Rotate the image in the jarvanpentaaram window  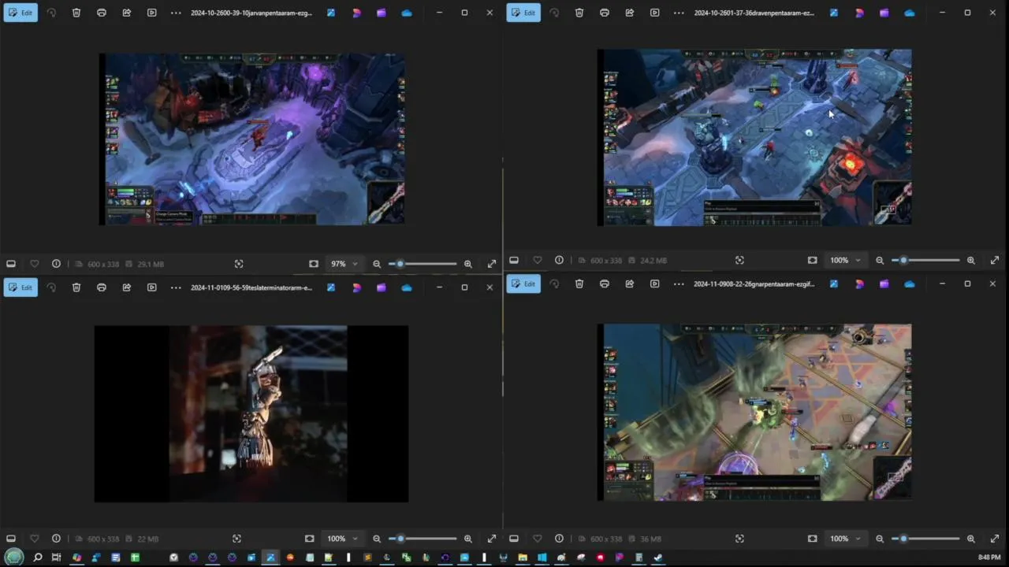51,13
